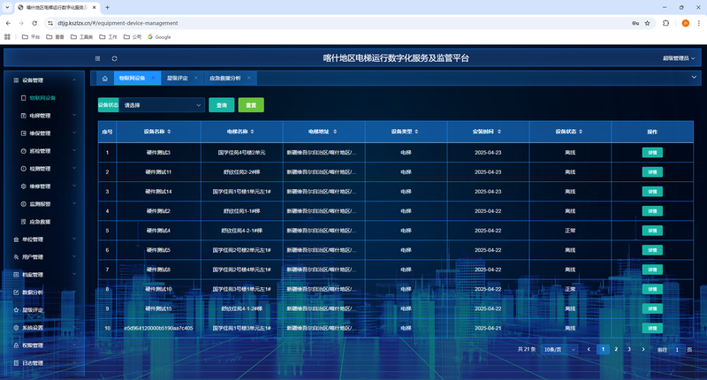Go to next page arrow in pagination
This screenshot has height=380, width=707.
tap(642, 349)
